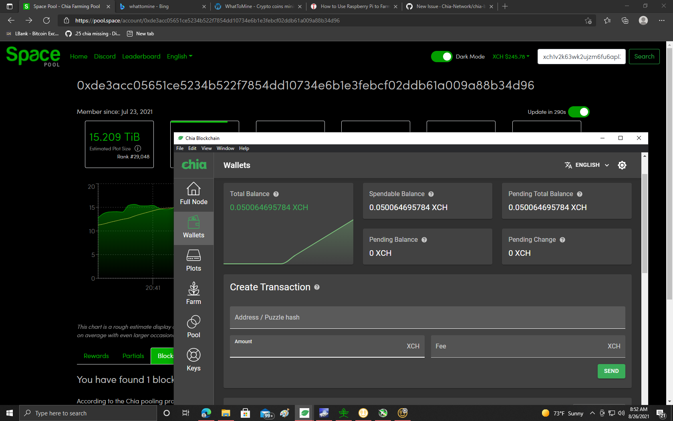Viewport: 673px width, 421px height.
Task: Open the Pool section in Chia sidebar
Action: click(x=193, y=328)
